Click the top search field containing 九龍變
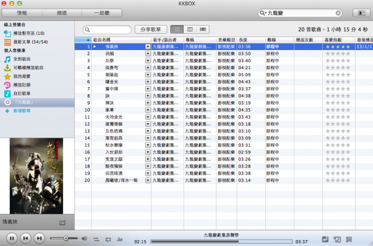373x246 pixels. [x=300, y=13]
